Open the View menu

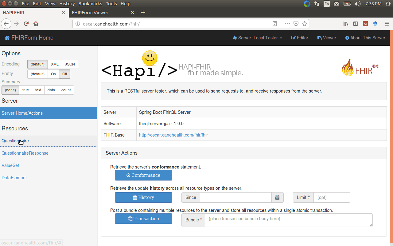point(50,4)
